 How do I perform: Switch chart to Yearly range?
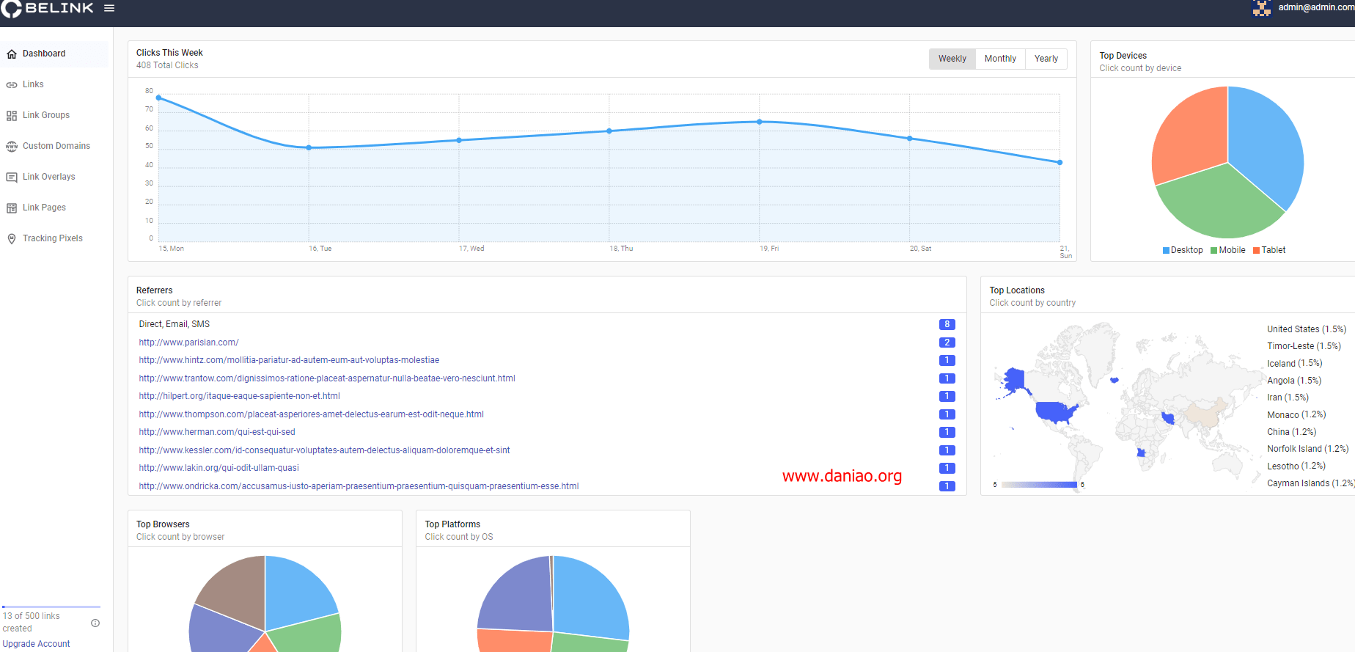(x=1046, y=59)
